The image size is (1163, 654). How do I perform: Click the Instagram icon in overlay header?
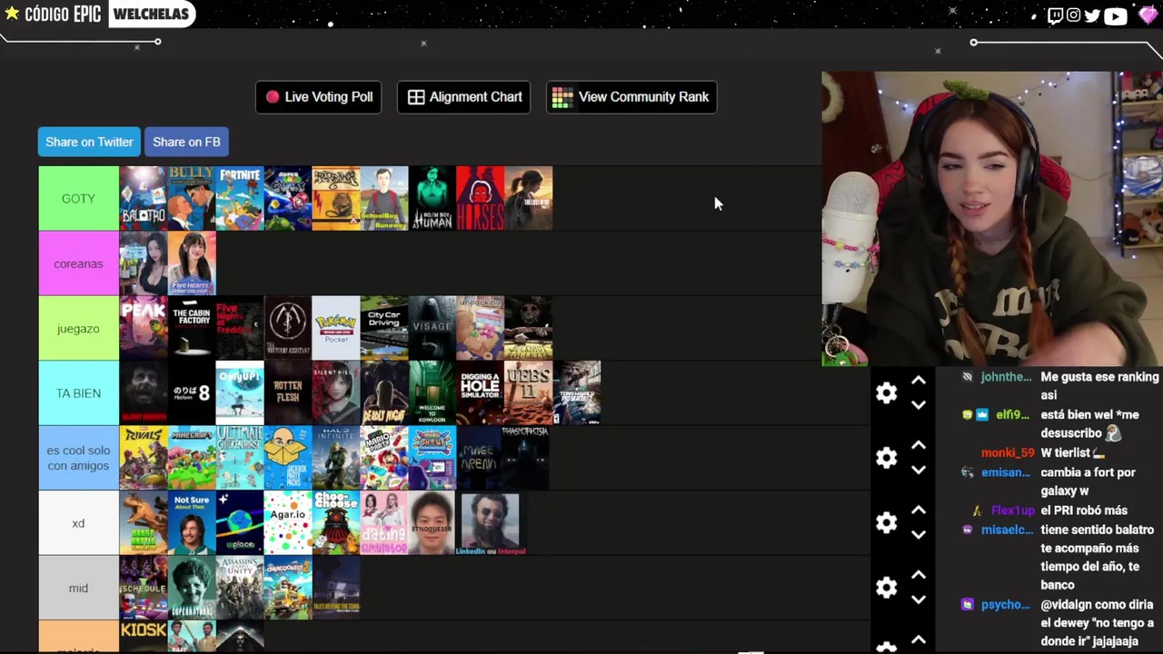tap(1073, 15)
